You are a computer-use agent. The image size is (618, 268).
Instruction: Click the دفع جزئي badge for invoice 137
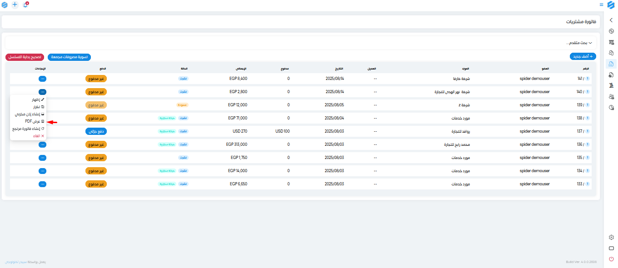click(96, 131)
